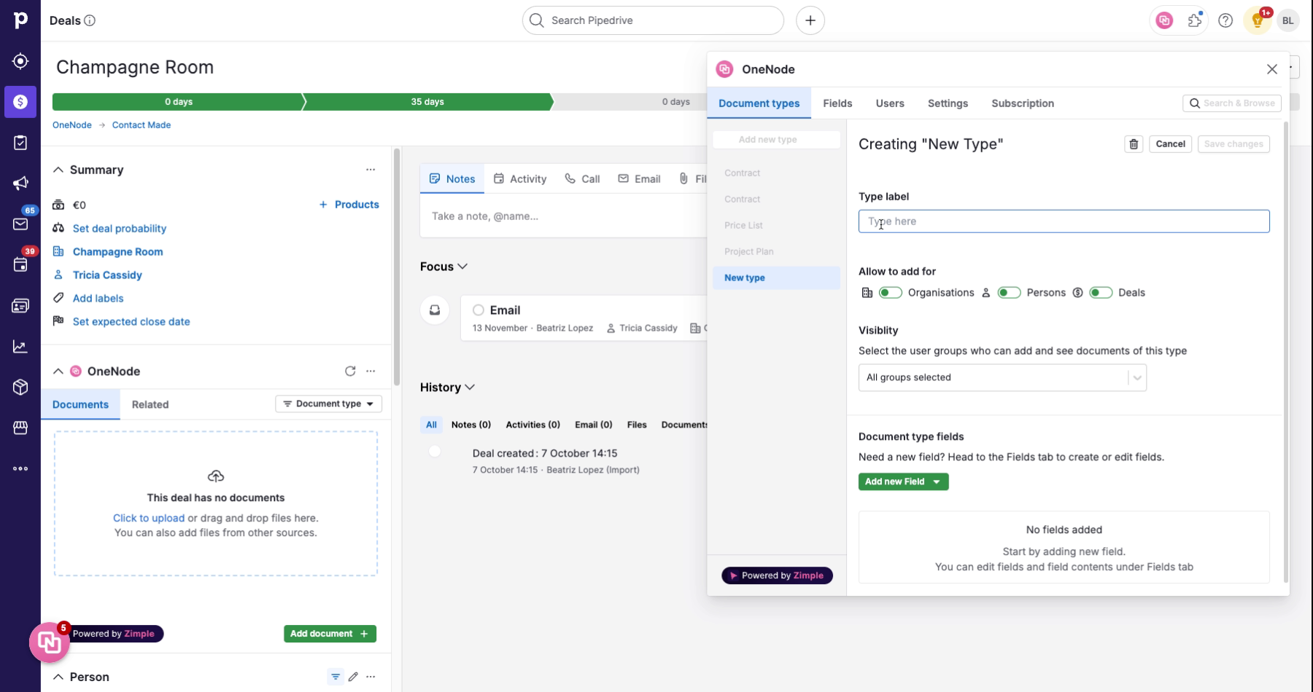Switch to the Users tab
This screenshot has height=692, width=1313.
click(x=890, y=103)
